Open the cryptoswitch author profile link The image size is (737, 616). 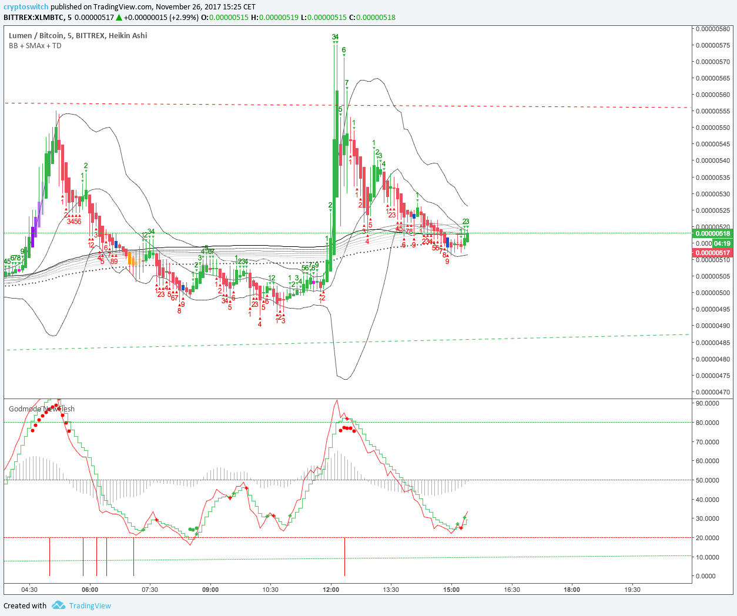[x=26, y=7]
